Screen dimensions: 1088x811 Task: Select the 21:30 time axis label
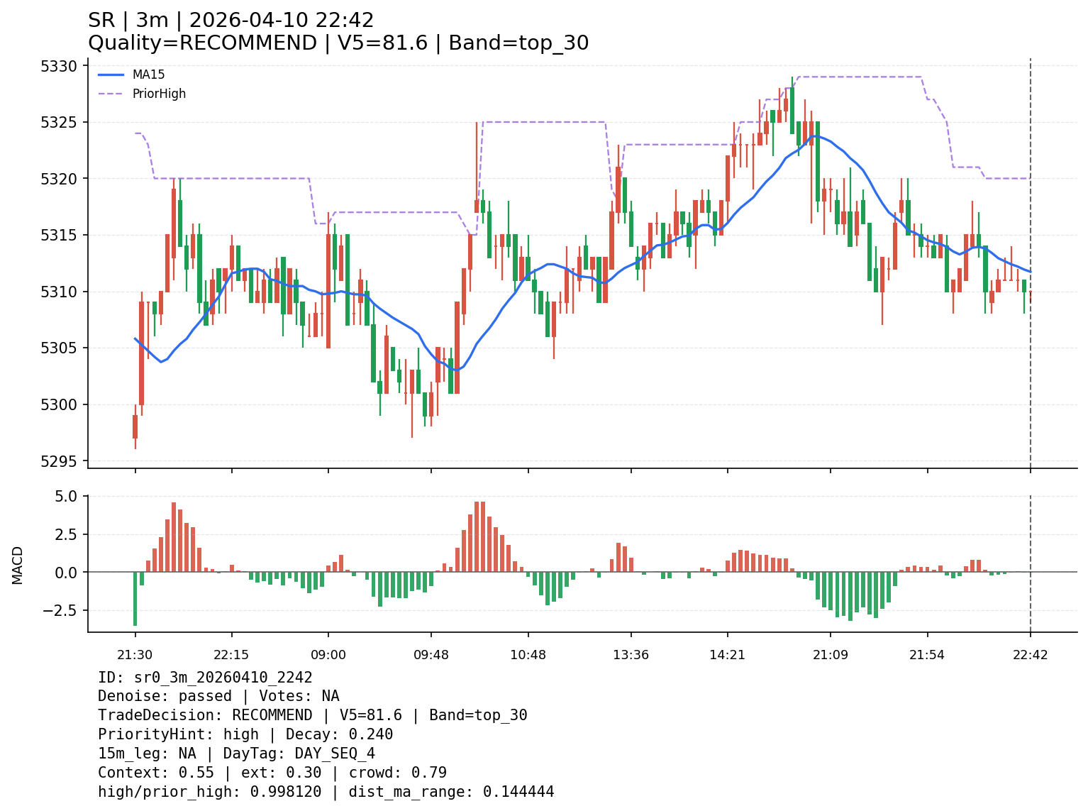tap(135, 654)
